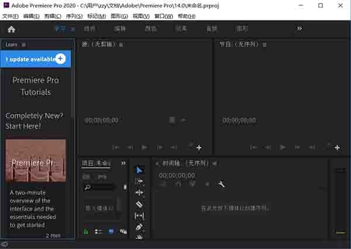Viewport: 351px width, 249px height.
Task: Select the Selection tool arrow
Action: point(139,170)
